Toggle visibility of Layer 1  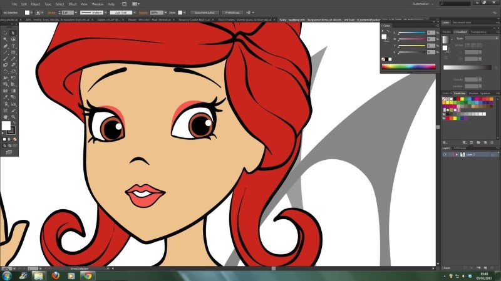click(x=445, y=154)
